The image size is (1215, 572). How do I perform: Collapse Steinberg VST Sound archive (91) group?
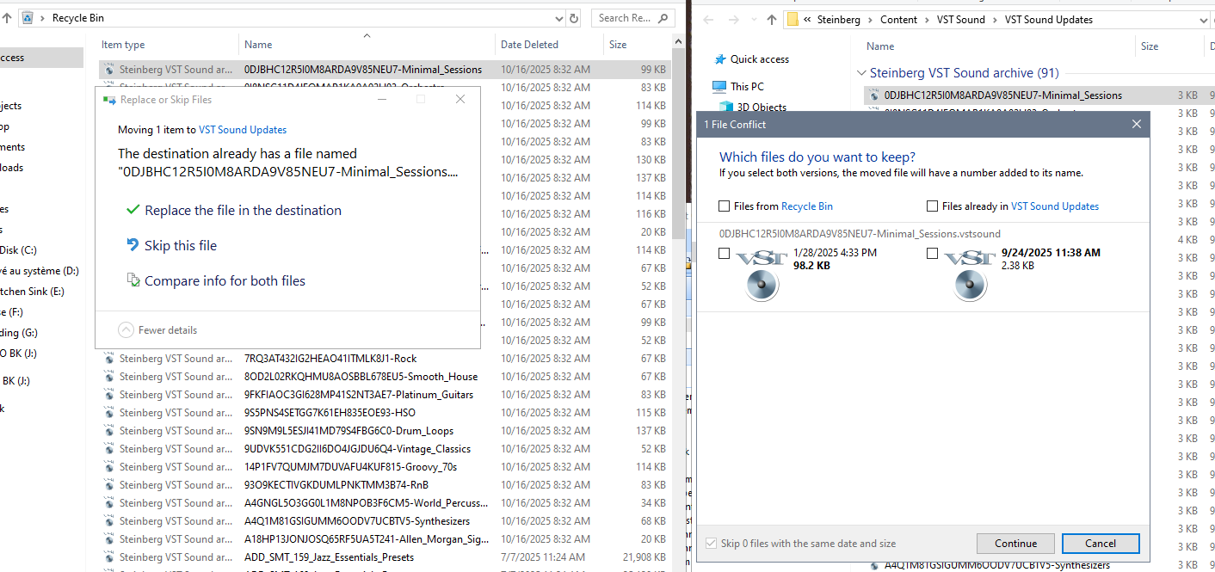click(x=861, y=73)
